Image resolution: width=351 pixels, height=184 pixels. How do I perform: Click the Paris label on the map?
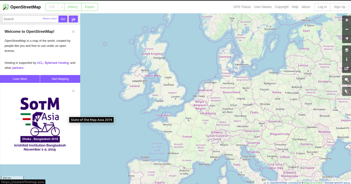(188, 118)
